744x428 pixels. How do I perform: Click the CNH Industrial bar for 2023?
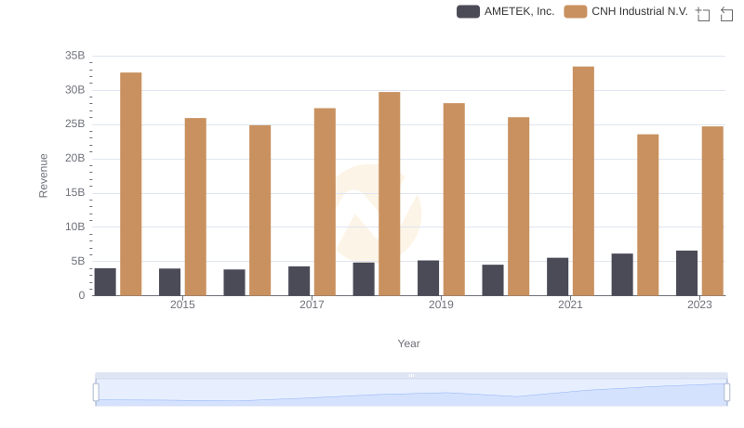[x=712, y=211]
